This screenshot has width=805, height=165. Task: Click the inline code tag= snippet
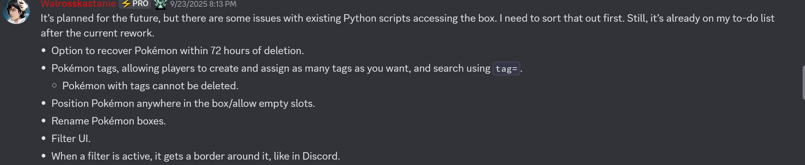(x=506, y=69)
